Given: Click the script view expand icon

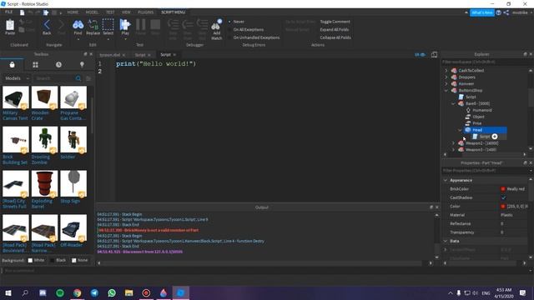Looking at the screenshot, I should pyautogui.click(x=434, y=54).
